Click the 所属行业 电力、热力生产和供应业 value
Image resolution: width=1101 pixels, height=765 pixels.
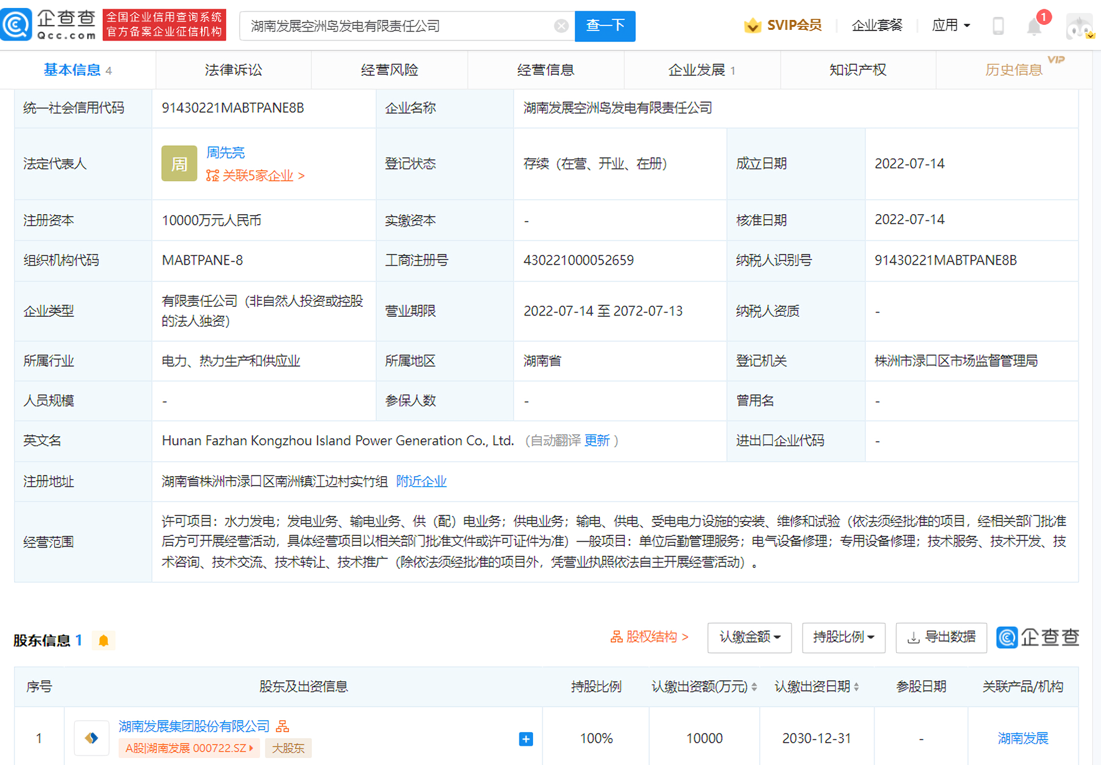[x=231, y=361]
